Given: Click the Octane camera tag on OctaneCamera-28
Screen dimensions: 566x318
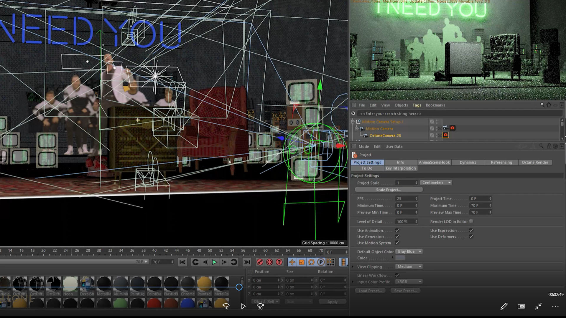Looking at the screenshot, I should point(446,135).
